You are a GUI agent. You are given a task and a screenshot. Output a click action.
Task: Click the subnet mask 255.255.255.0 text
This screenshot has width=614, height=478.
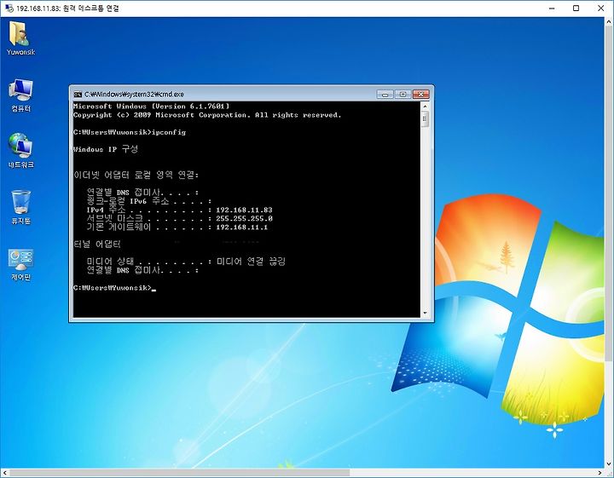[244, 219]
